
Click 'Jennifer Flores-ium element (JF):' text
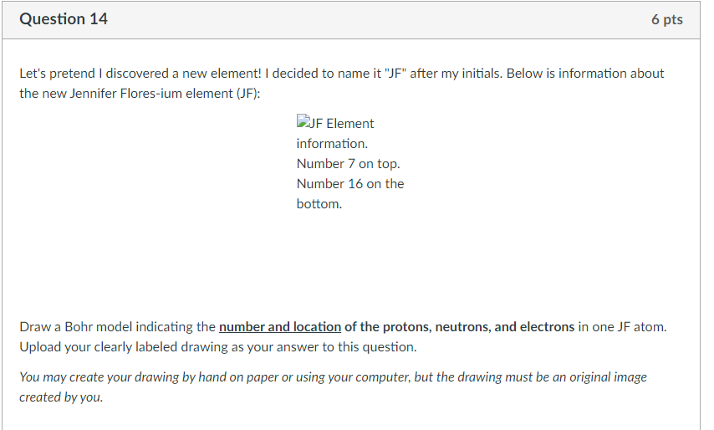[x=165, y=94]
